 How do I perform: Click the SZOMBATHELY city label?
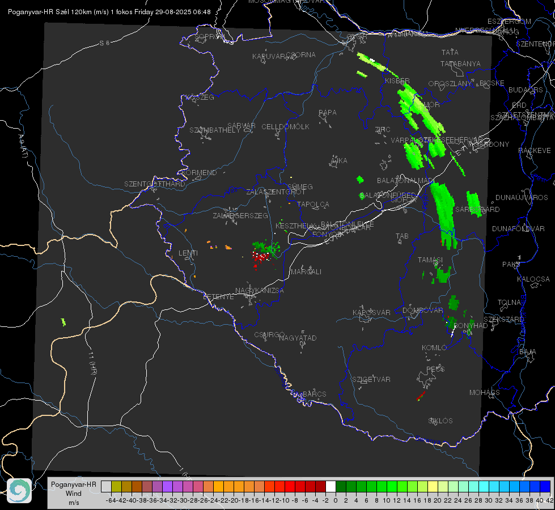[215, 130]
